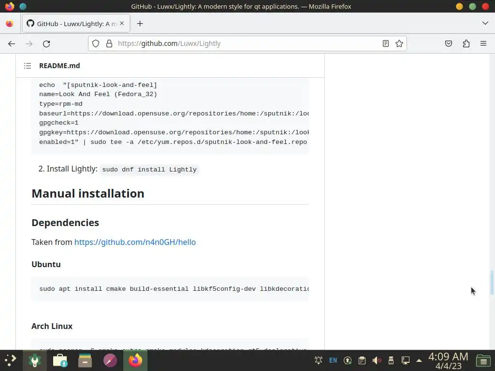495x371 pixels.
Task: Open wired network connections tray icon
Action: click(406, 360)
